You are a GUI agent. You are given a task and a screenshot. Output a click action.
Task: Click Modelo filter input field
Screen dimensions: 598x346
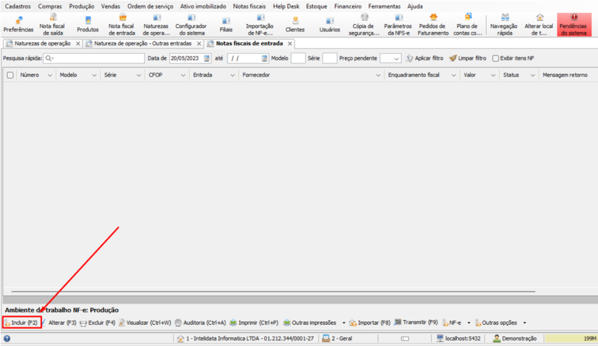coord(298,58)
